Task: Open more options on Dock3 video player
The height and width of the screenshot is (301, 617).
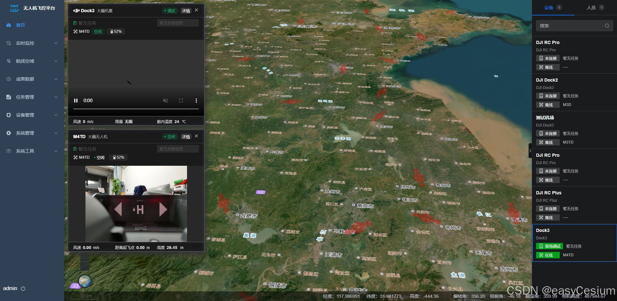Action: tap(196, 101)
